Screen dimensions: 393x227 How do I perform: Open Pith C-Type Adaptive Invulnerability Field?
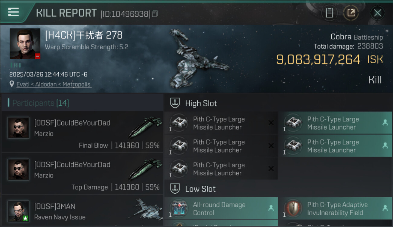click(335, 209)
